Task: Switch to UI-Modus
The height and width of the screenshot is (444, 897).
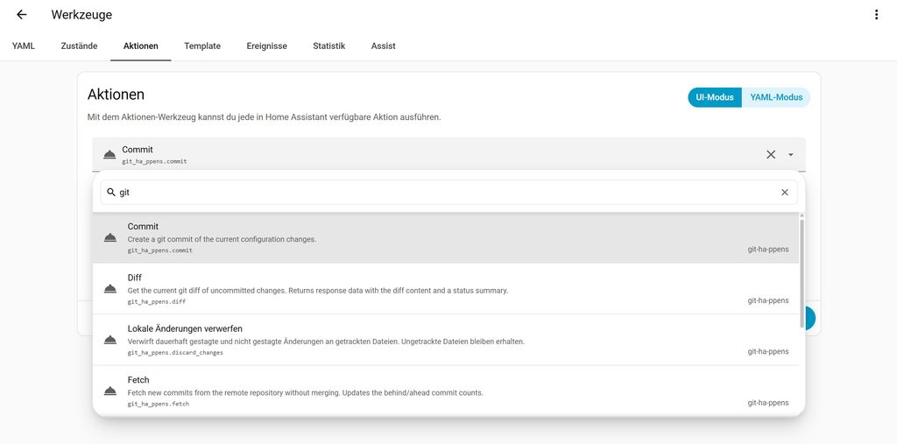Action: pyautogui.click(x=715, y=97)
